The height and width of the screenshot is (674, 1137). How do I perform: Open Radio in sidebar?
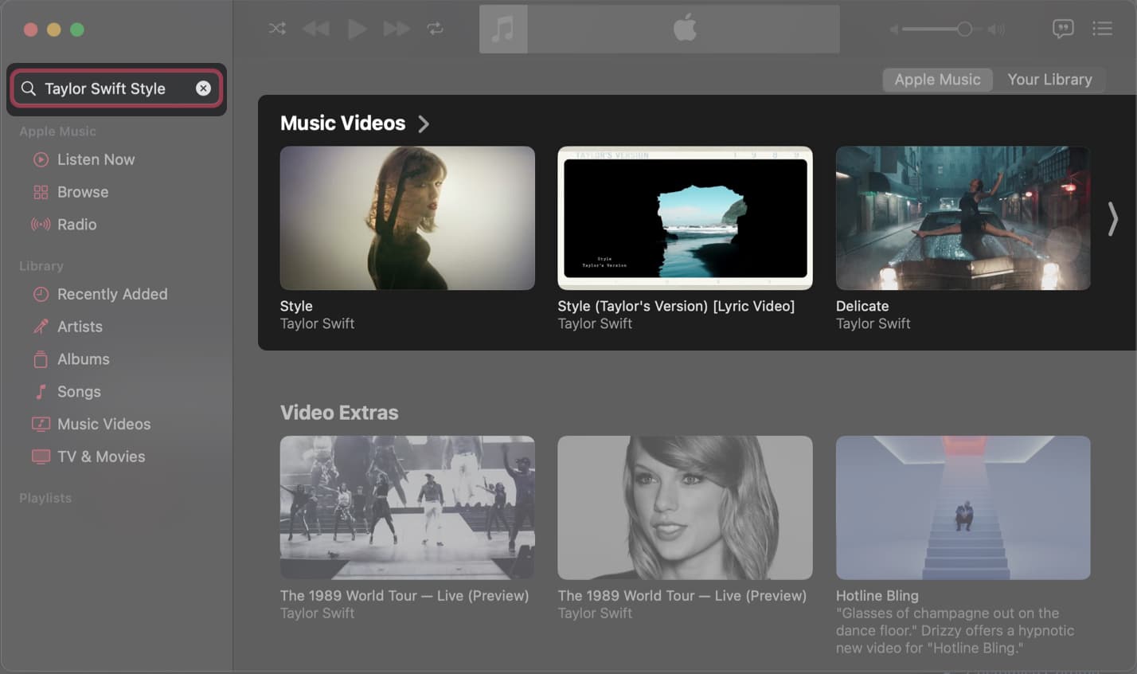click(76, 225)
